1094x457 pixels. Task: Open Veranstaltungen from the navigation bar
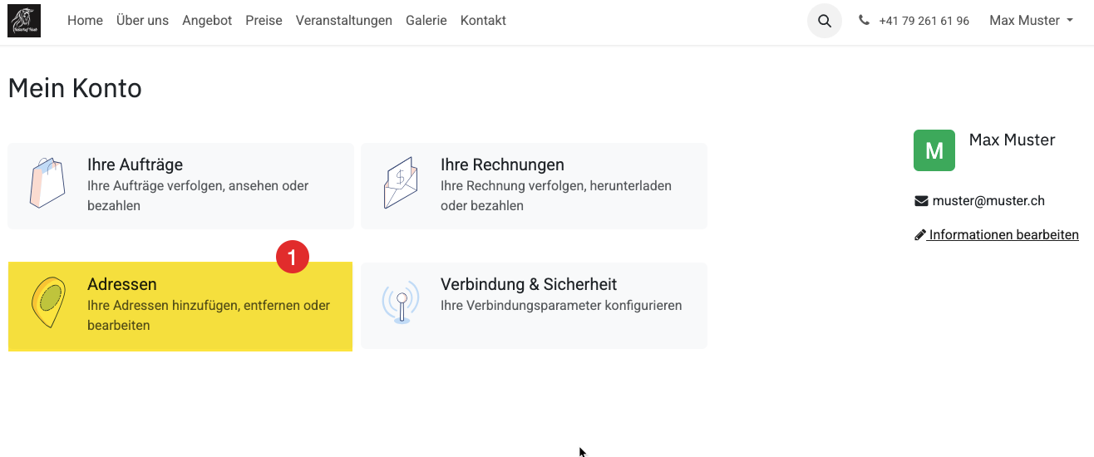click(x=343, y=21)
